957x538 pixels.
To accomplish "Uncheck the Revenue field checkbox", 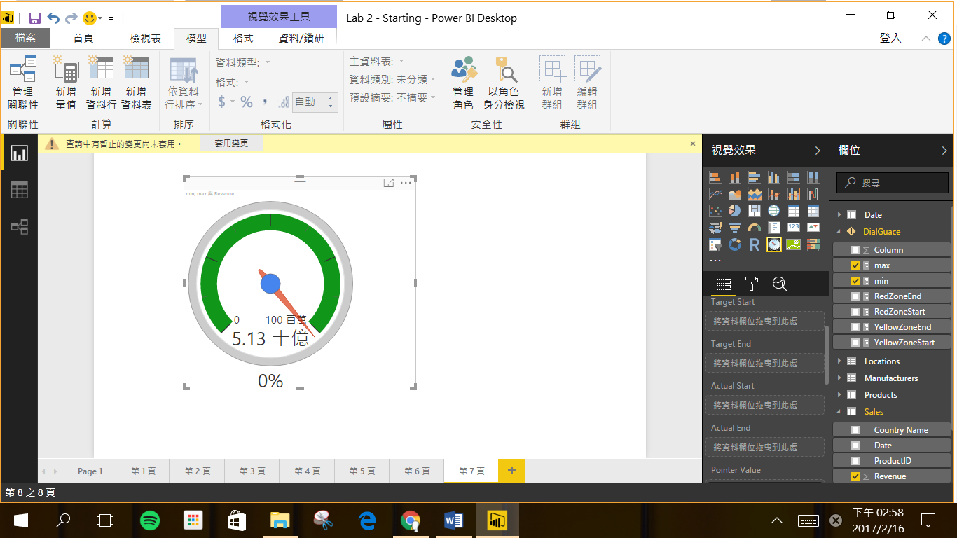I will click(x=855, y=476).
